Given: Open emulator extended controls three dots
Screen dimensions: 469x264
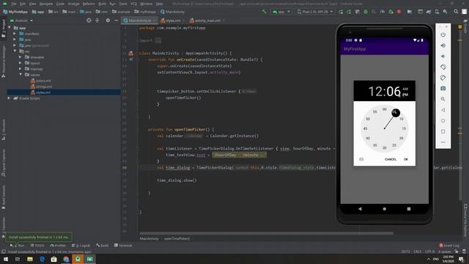Looking at the screenshot, I should [443, 142].
